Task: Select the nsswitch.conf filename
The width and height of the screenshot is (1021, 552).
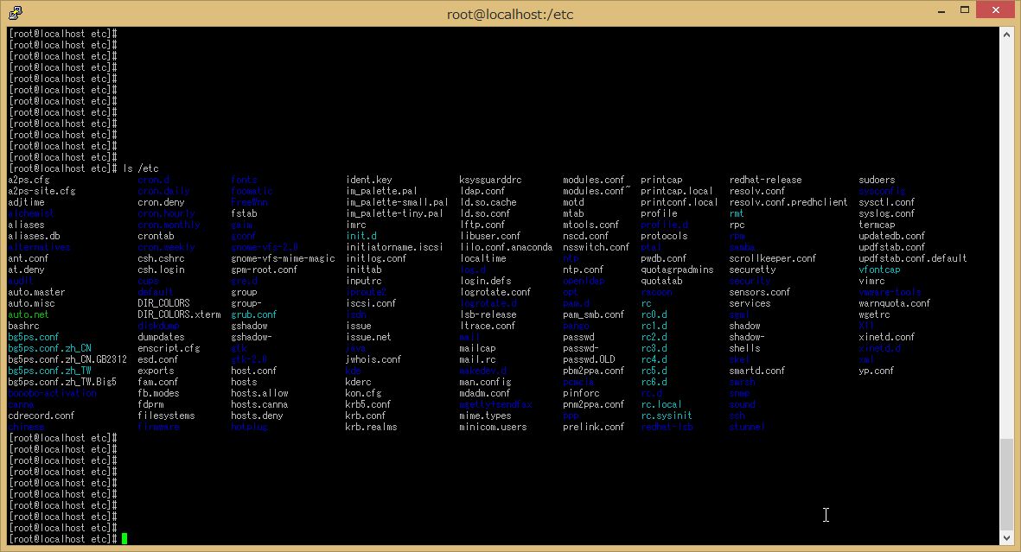Action: 596,247
